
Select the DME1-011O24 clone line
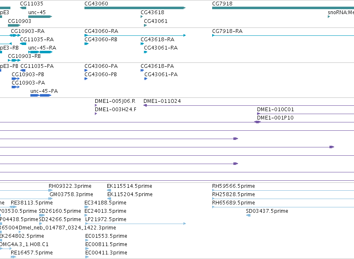coord(249,105)
